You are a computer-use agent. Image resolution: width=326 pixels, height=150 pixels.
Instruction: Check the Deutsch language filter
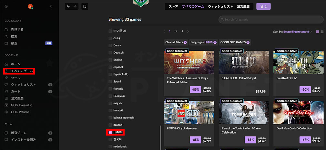click(110, 53)
